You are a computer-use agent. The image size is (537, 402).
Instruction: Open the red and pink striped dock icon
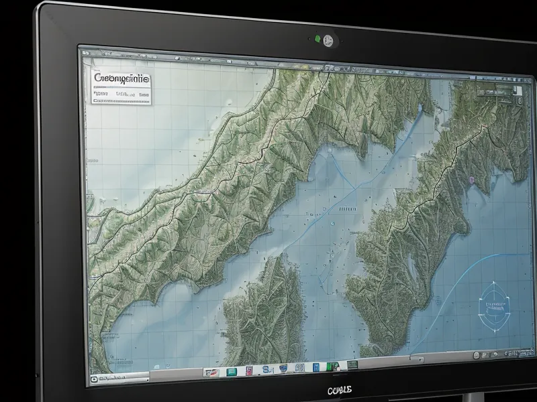tap(249, 371)
